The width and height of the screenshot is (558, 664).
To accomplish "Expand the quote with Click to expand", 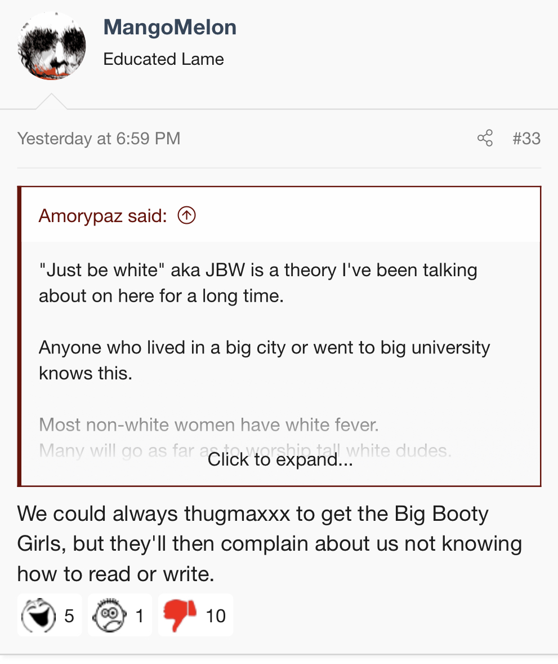I will tap(280, 459).
